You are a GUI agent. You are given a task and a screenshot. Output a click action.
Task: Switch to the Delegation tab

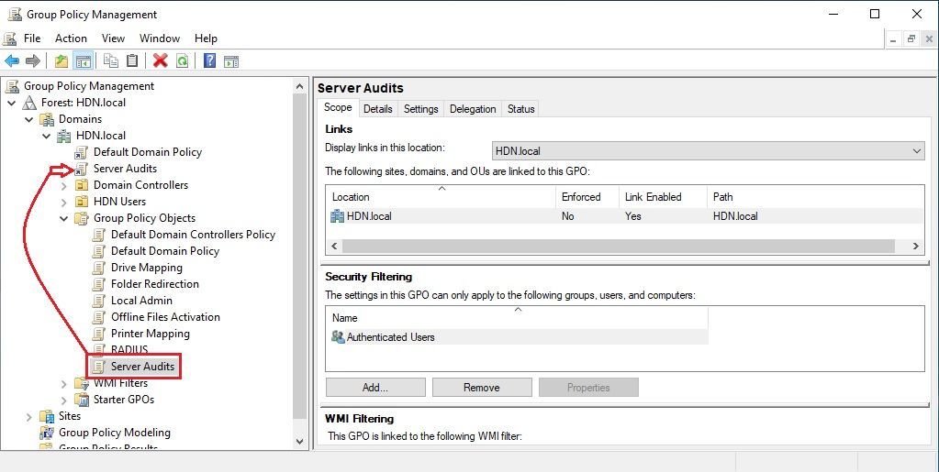(x=473, y=109)
